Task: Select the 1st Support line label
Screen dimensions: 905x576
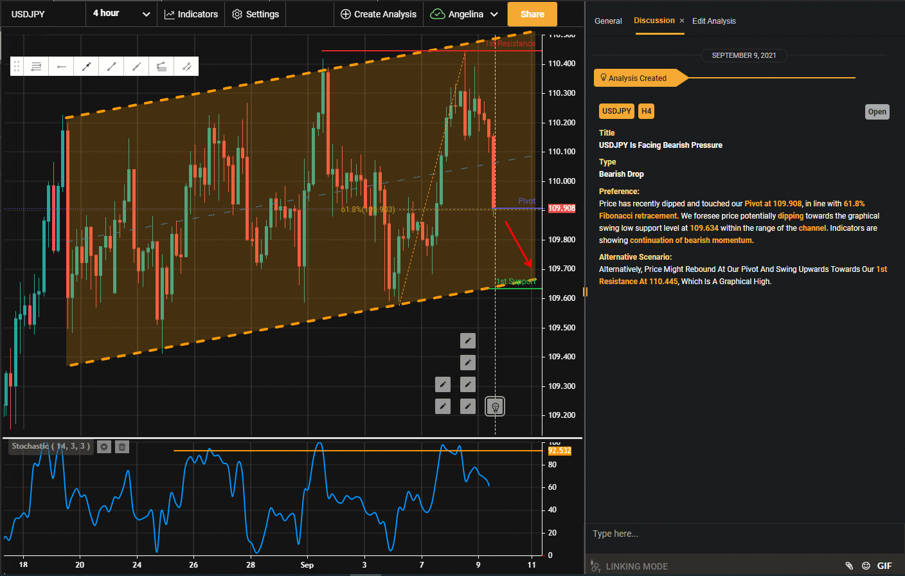Action: pyautogui.click(x=515, y=282)
